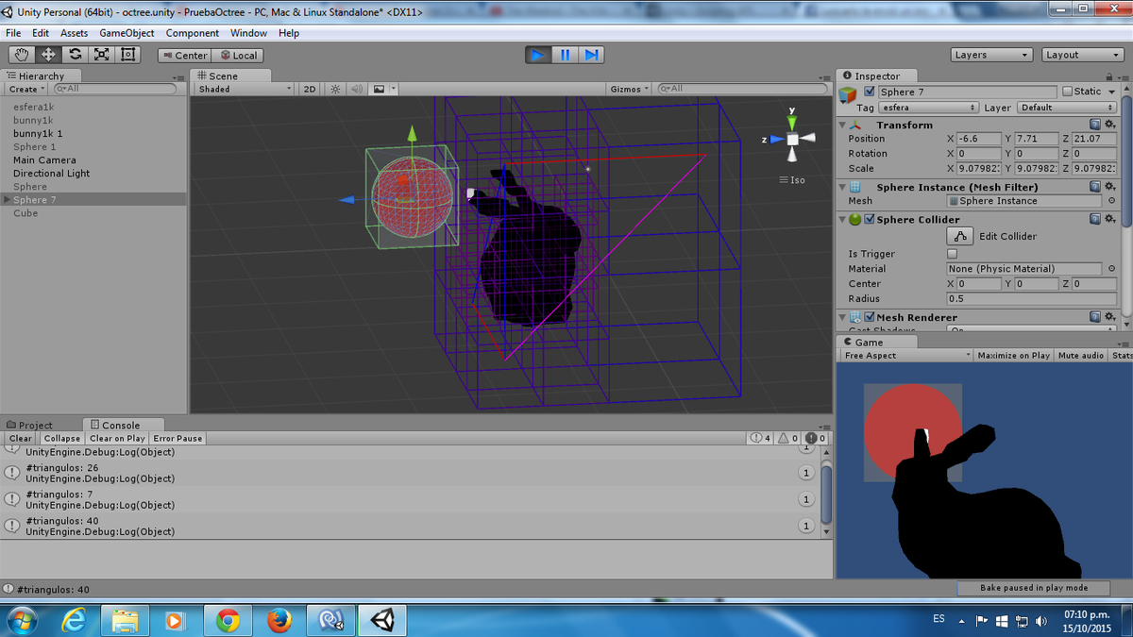Open the Gizmos dropdown

(x=629, y=89)
